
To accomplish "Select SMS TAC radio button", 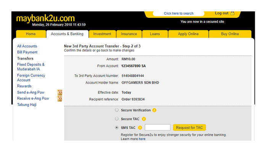I will coord(117,127).
